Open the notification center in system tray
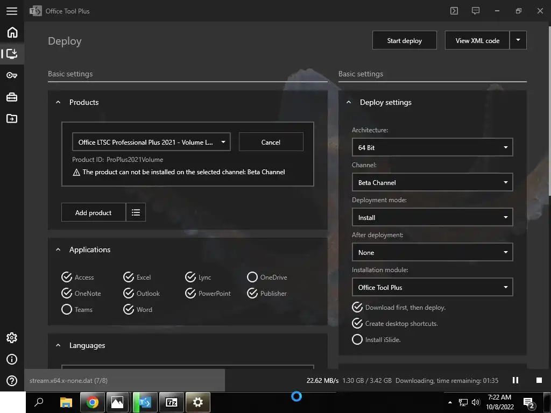This screenshot has height=413, width=551. coord(529,403)
